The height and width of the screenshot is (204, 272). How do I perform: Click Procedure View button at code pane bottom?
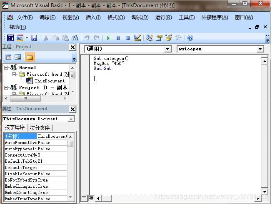point(84,198)
